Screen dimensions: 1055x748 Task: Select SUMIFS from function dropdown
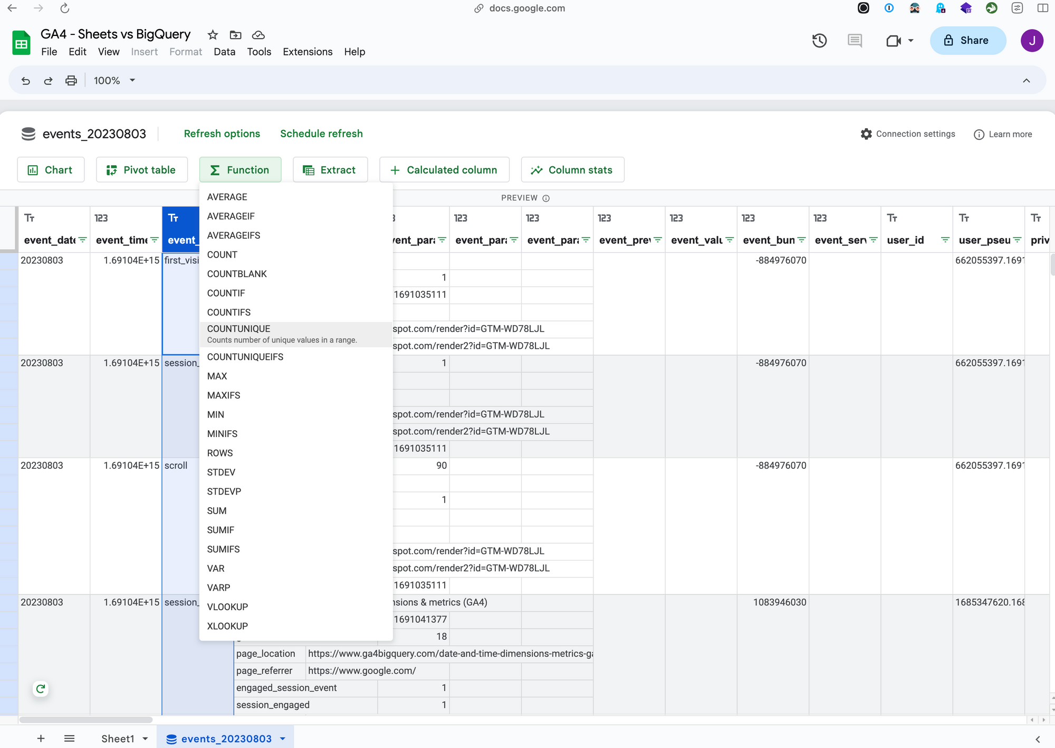click(x=223, y=550)
